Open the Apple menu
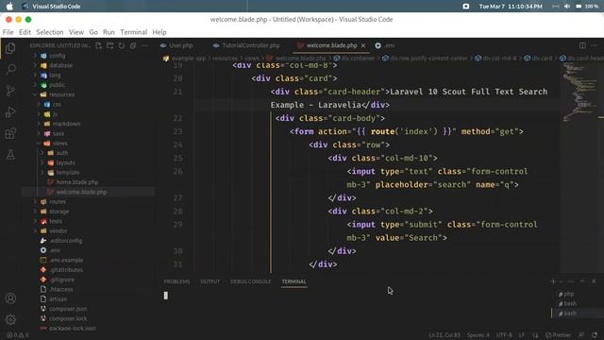This screenshot has height=340, width=604. tap(9, 7)
